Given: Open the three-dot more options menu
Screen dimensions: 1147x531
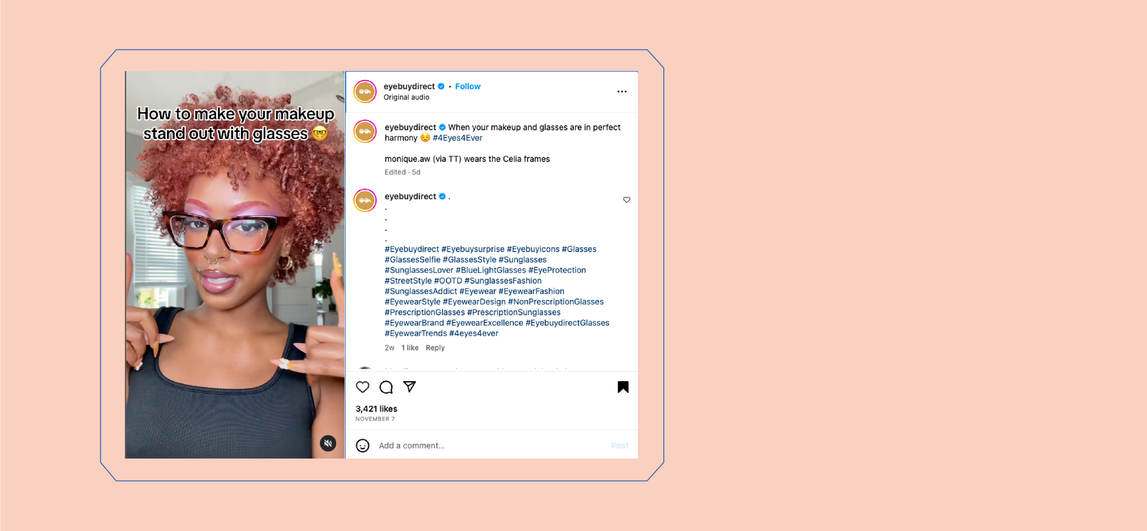Looking at the screenshot, I should click(622, 92).
